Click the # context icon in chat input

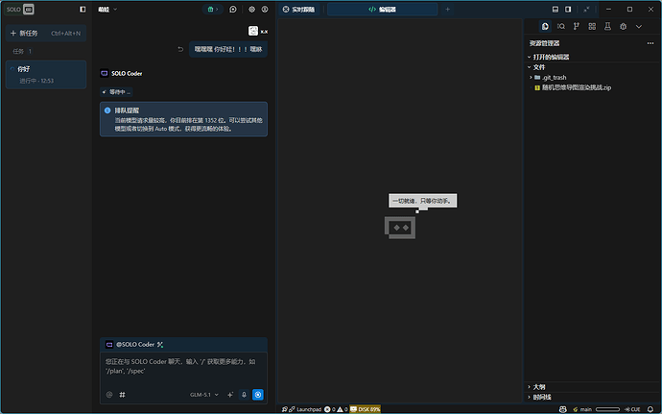pyautogui.click(x=122, y=395)
